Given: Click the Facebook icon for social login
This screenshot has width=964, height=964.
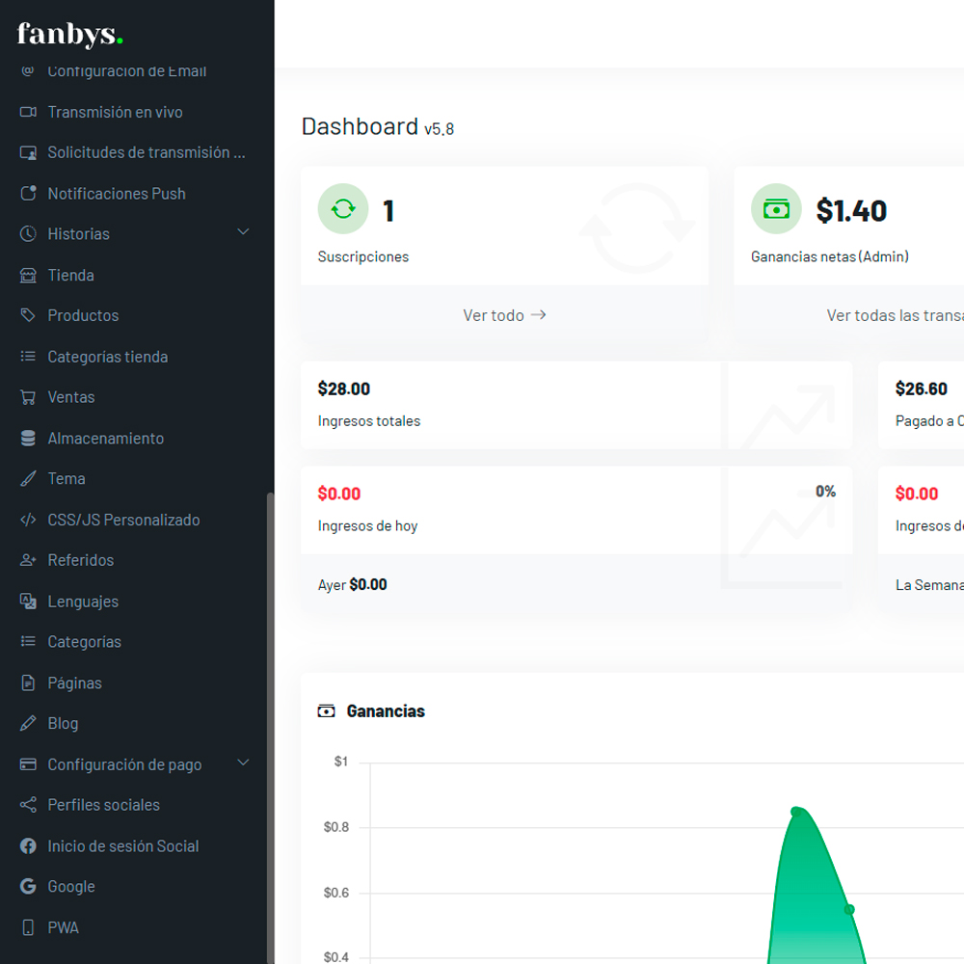Looking at the screenshot, I should (x=28, y=846).
